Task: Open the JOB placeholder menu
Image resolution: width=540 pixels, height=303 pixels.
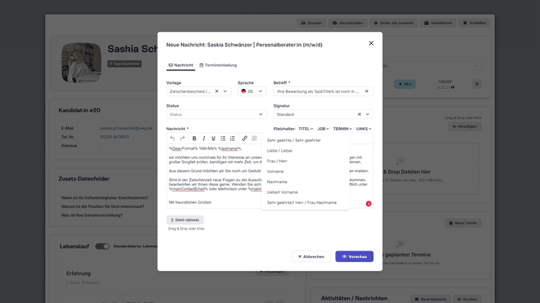Action: [x=322, y=129]
